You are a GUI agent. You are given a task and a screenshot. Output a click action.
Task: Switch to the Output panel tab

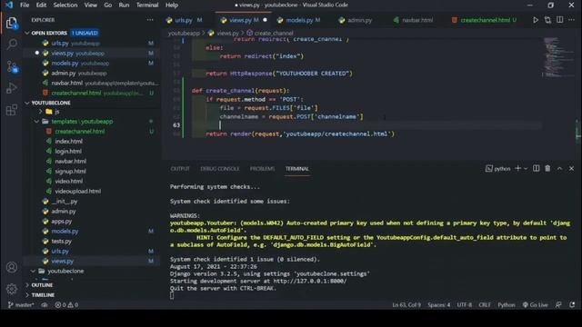click(180, 169)
